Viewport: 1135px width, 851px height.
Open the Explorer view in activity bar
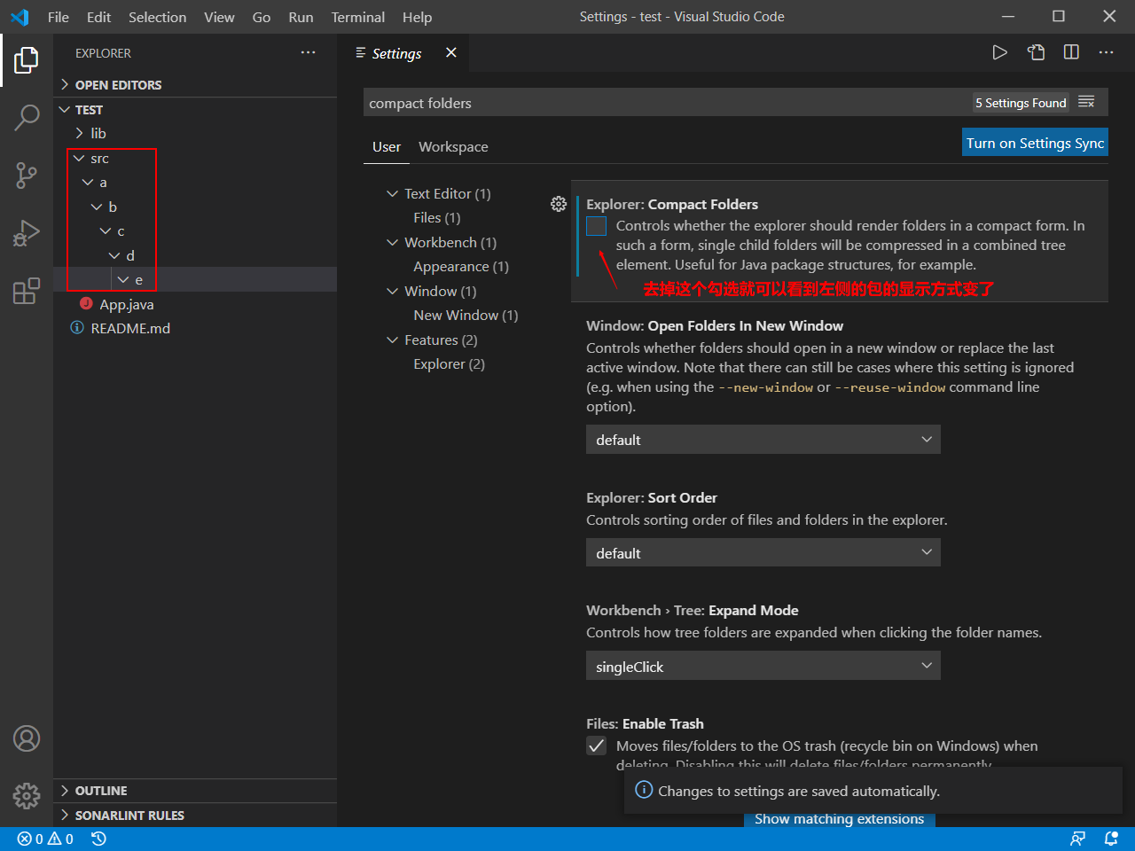pyautogui.click(x=27, y=60)
